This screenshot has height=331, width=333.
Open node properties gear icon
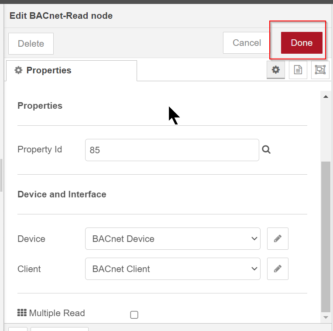tap(276, 70)
